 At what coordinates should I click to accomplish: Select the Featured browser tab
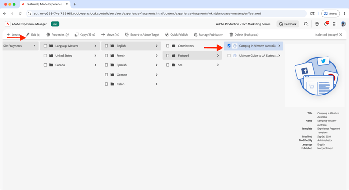(x=45, y=4)
